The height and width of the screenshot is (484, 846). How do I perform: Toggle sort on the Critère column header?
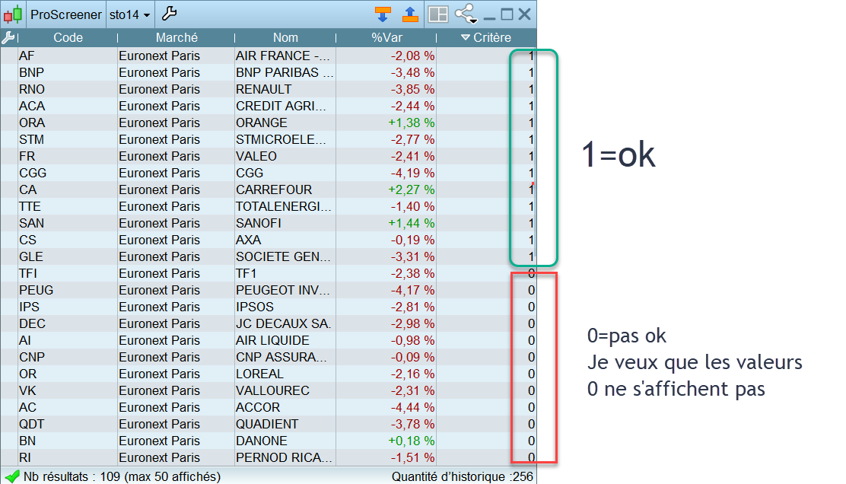pos(486,38)
